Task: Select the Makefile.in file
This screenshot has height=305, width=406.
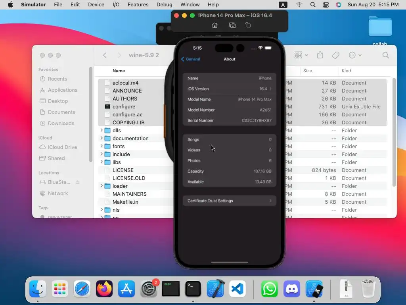Action: pyautogui.click(x=125, y=202)
